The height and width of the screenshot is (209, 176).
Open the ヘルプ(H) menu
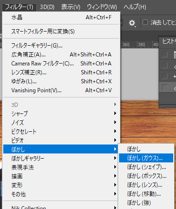click(135, 7)
